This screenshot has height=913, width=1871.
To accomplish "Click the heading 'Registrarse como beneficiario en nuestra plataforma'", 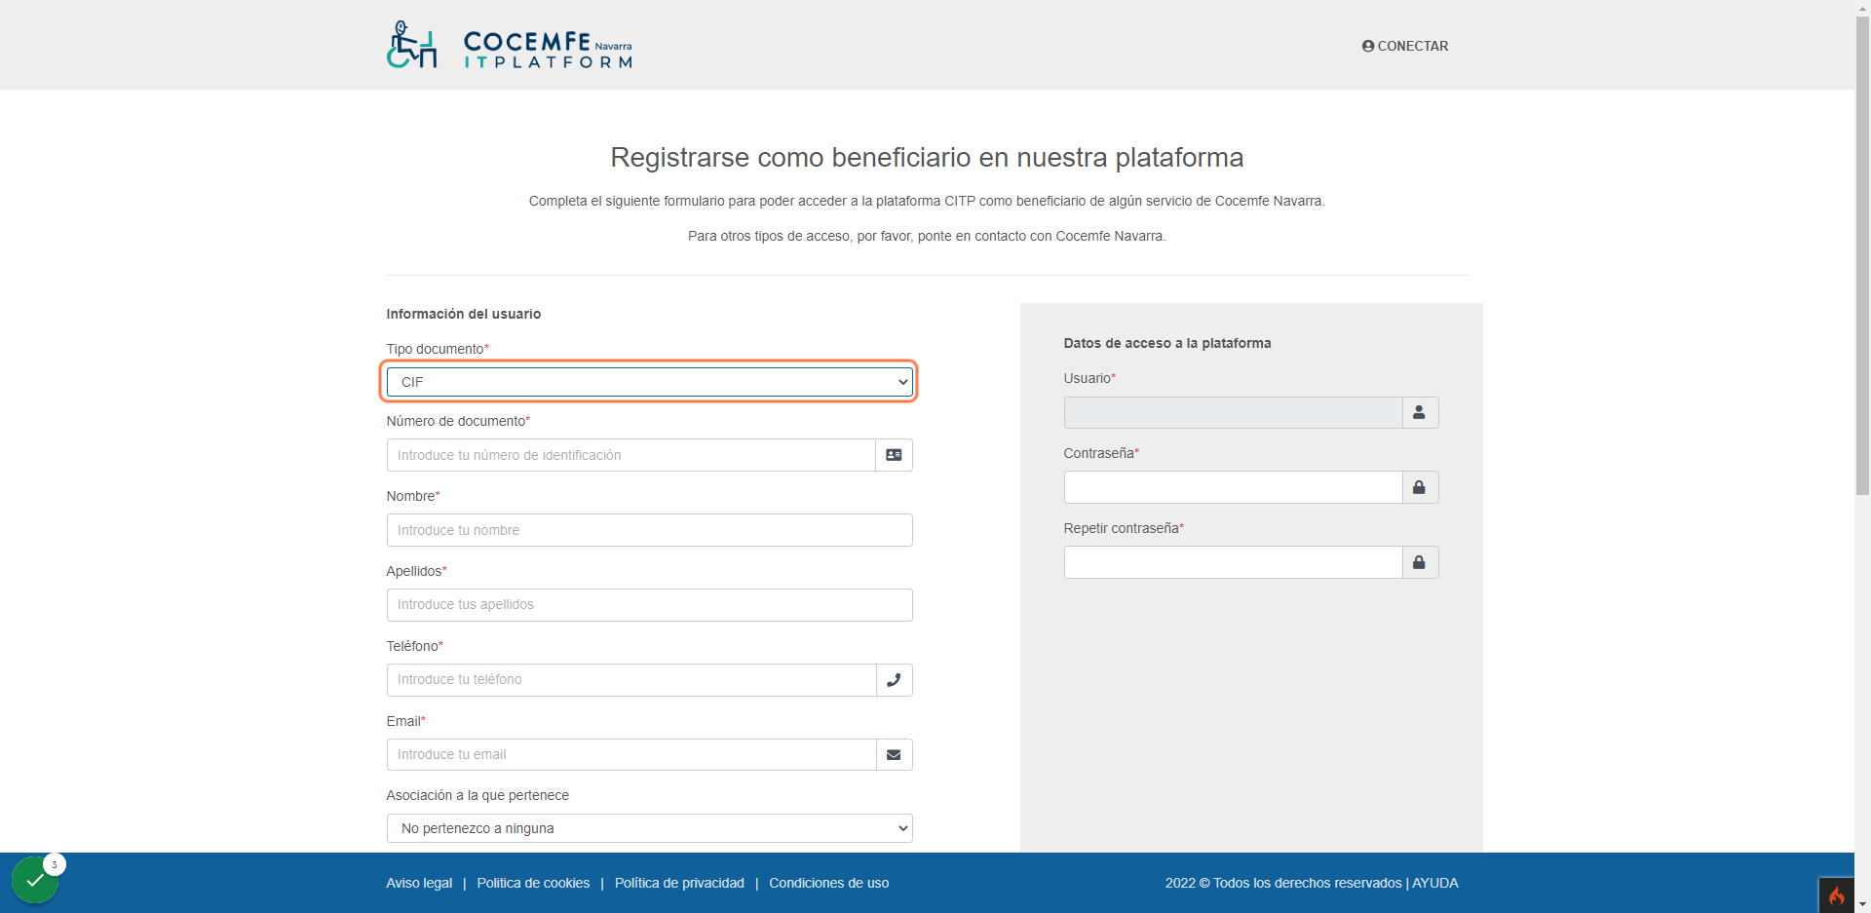I will (927, 158).
